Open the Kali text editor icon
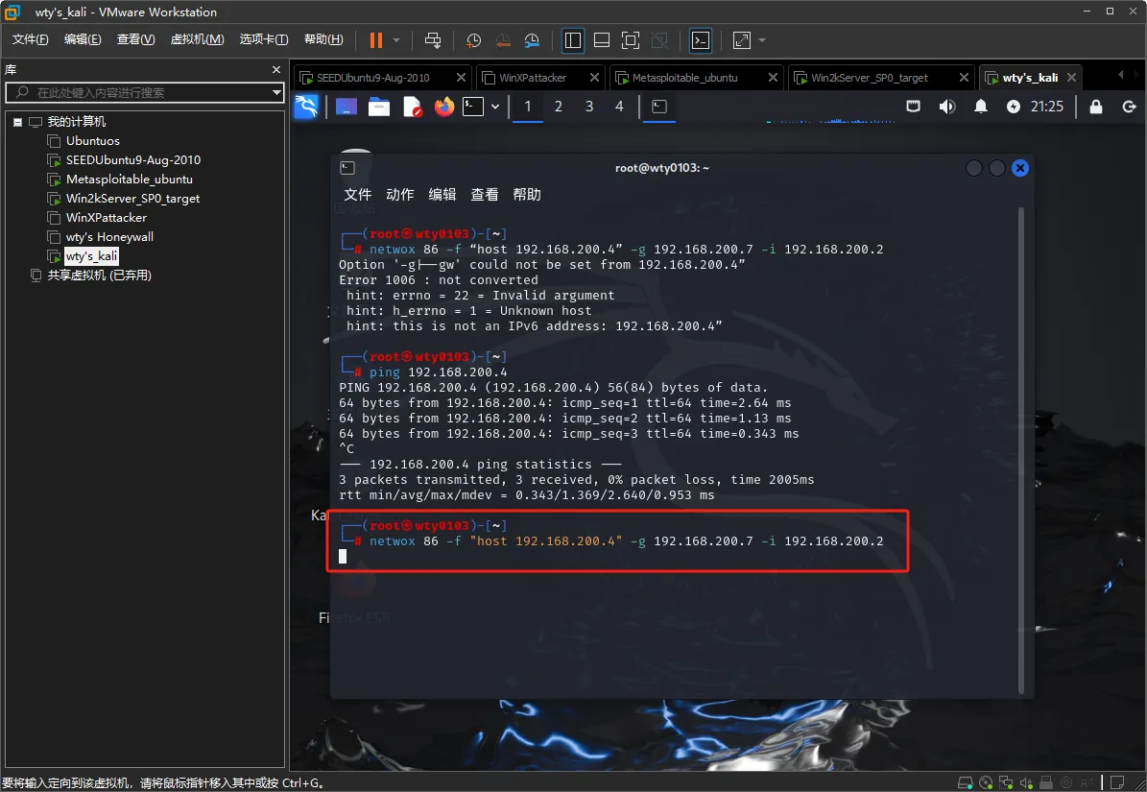Image resolution: width=1147 pixels, height=792 pixels. pos(413,107)
